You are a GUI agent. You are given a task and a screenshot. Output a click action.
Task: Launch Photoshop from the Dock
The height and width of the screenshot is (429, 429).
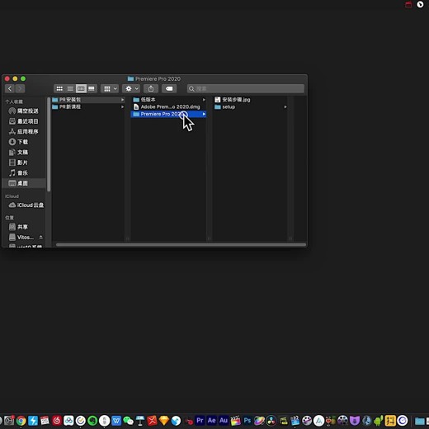pyautogui.click(x=247, y=421)
